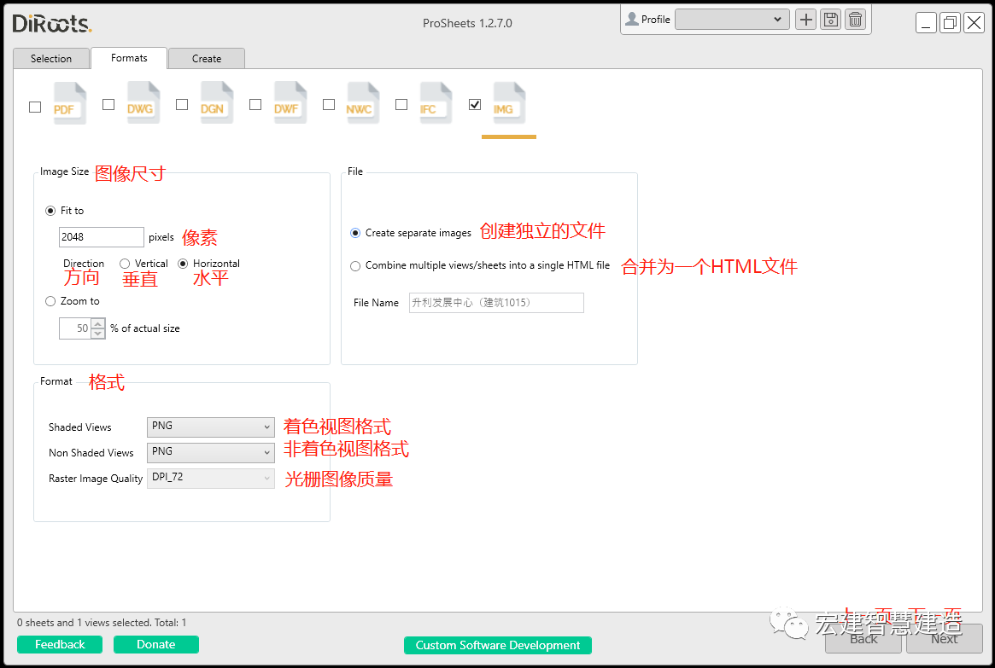This screenshot has height=668, width=995.
Task: Click the IMG format file icon
Action: click(x=509, y=102)
